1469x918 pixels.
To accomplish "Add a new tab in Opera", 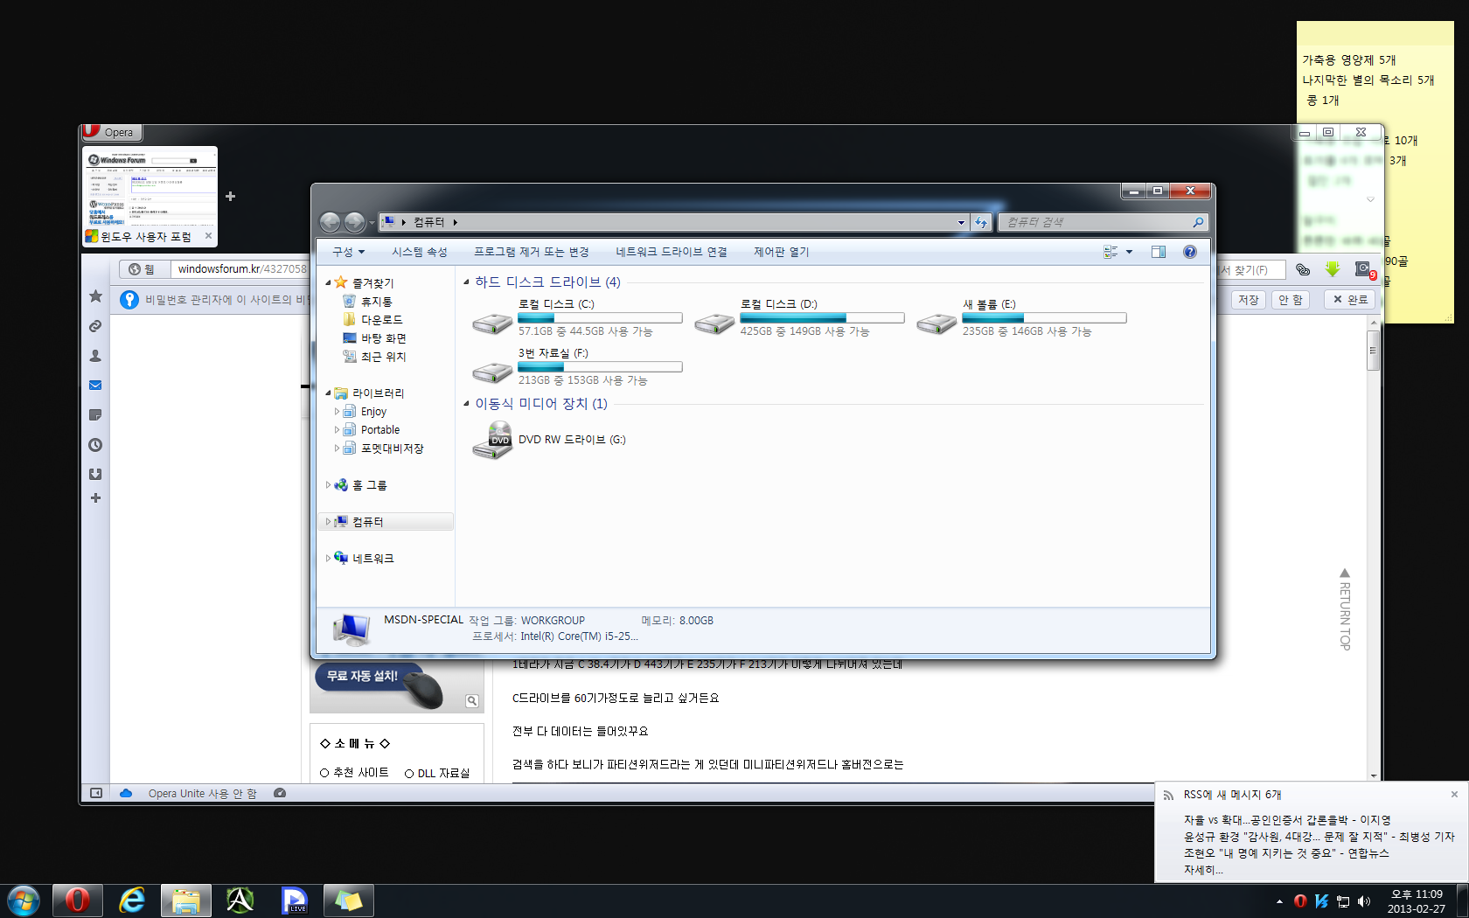I will click(230, 197).
